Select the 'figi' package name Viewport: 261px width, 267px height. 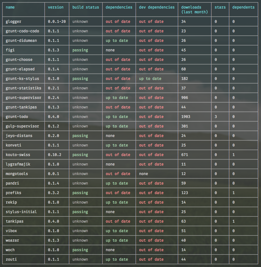point(10,50)
